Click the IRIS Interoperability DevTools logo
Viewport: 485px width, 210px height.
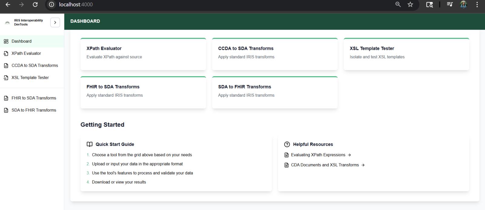[8, 23]
